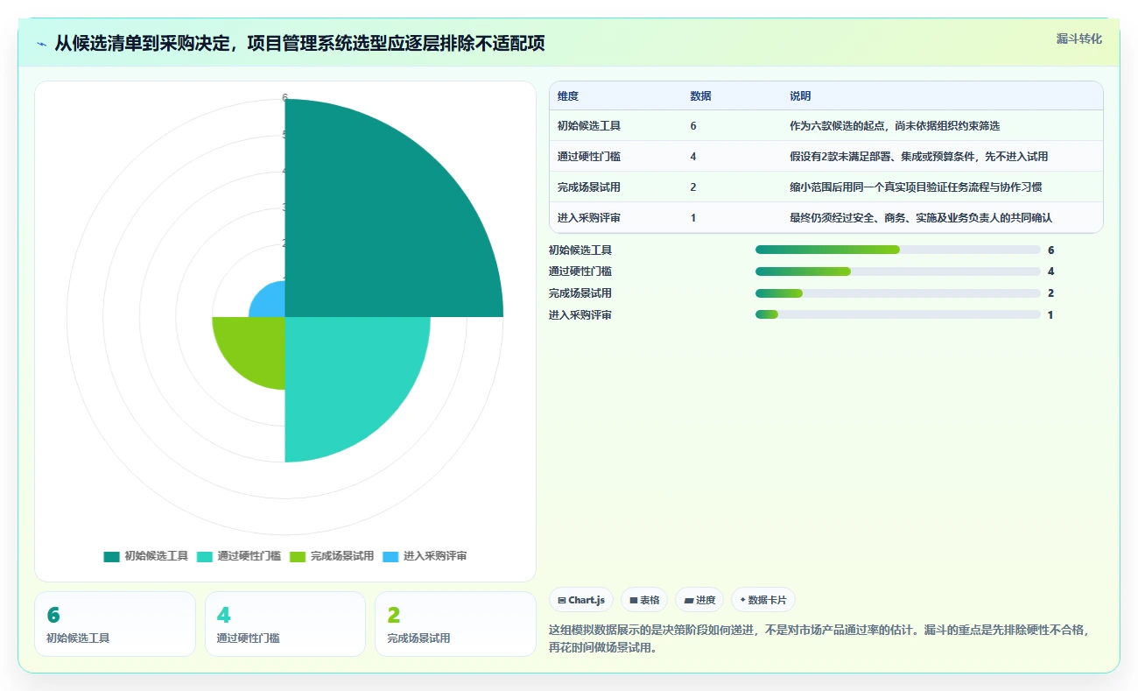
Task: Click the description starting 最终仍须经过安全
Action: click(x=921, y=218)
